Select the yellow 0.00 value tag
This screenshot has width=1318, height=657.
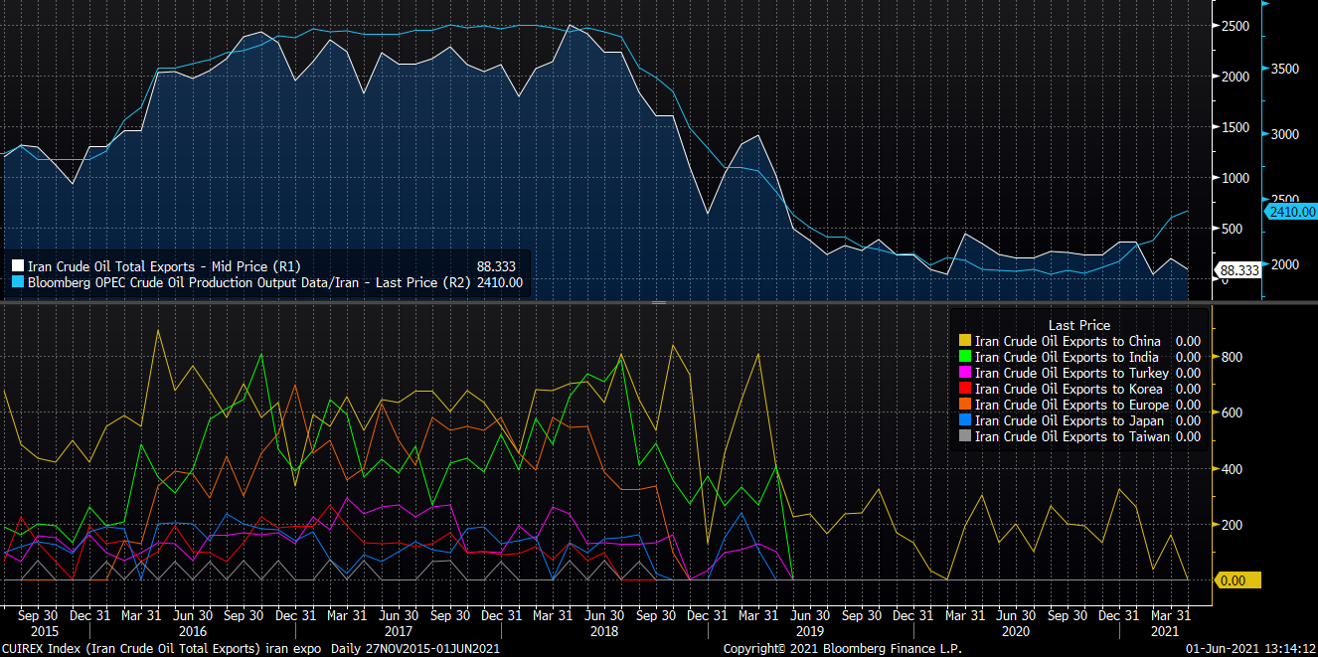pyautogui.click(x=1238, y=580)
